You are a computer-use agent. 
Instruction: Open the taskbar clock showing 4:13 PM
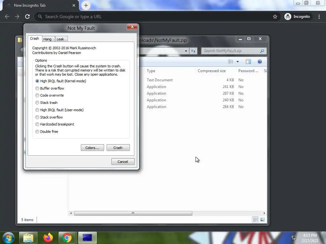[310, 238]
